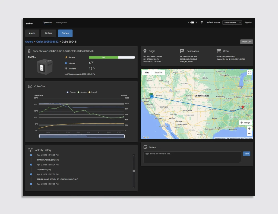Switch map to Satellite view
The image size is (278, 214).
click(158, 72)
